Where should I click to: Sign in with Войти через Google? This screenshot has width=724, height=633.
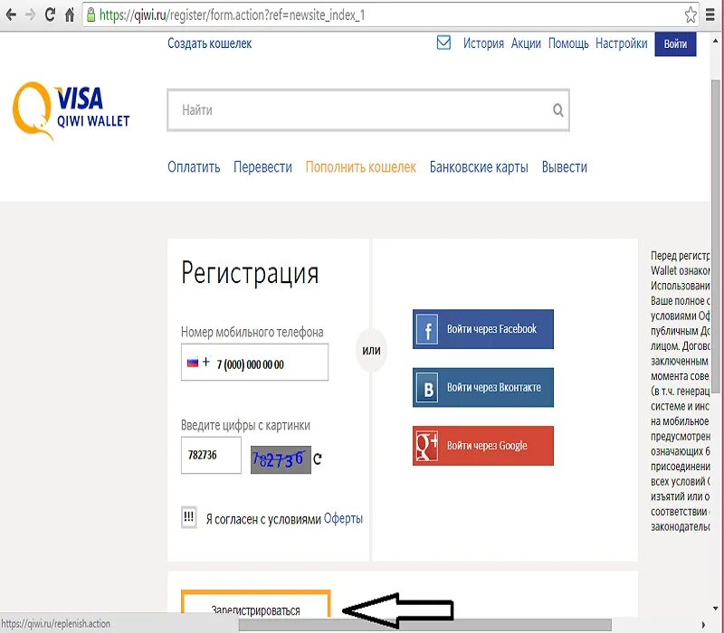(x=483, y=446)
